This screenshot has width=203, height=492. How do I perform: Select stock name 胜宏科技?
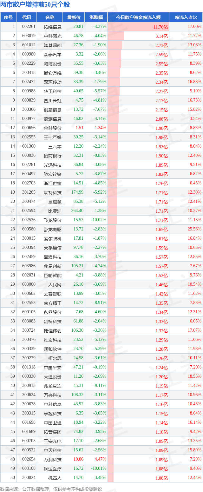coord(53,340)
